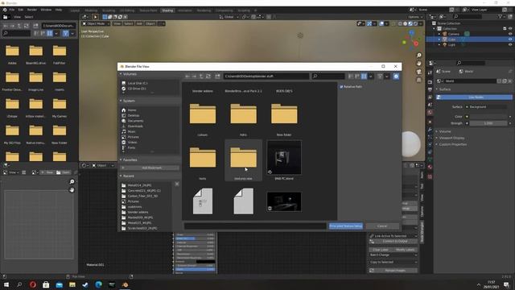This screenshot has width=515, height=290.
Task: Hide Camera in outliner via eye icon
Action: 510,34
